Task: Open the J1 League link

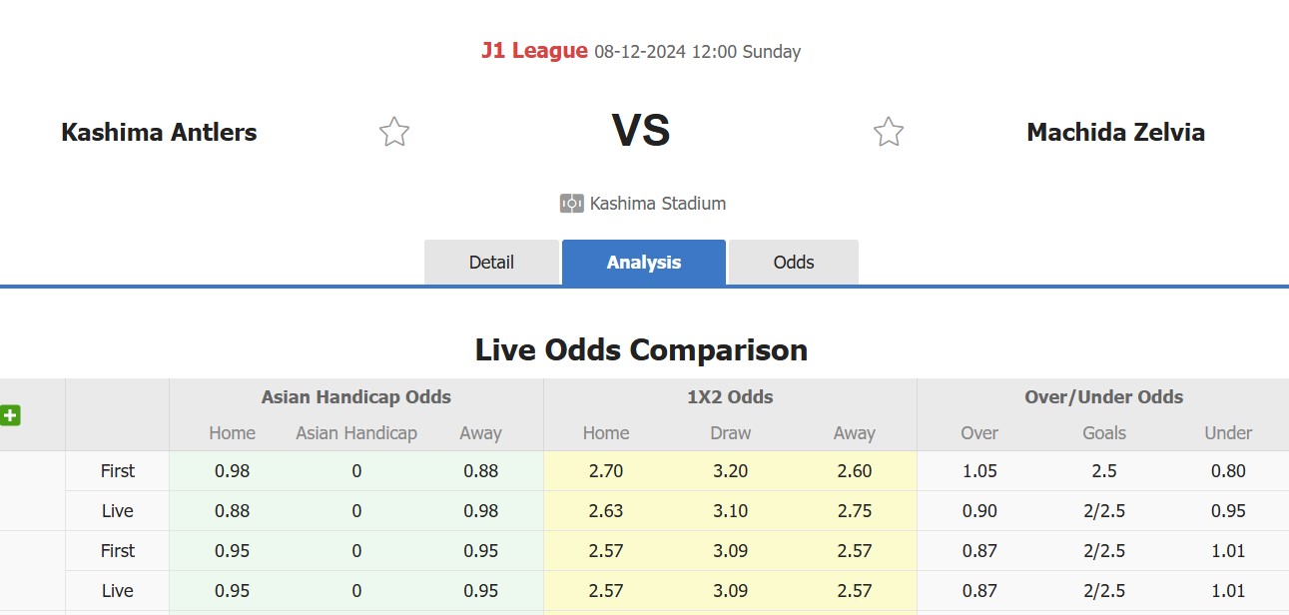Action: tap(534, 51)
